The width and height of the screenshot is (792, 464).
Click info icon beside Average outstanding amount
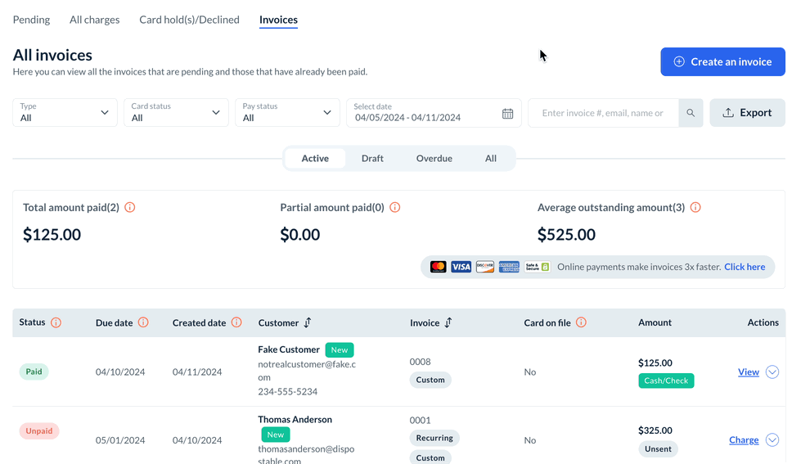pyautogui.click(x=695, y=208)
